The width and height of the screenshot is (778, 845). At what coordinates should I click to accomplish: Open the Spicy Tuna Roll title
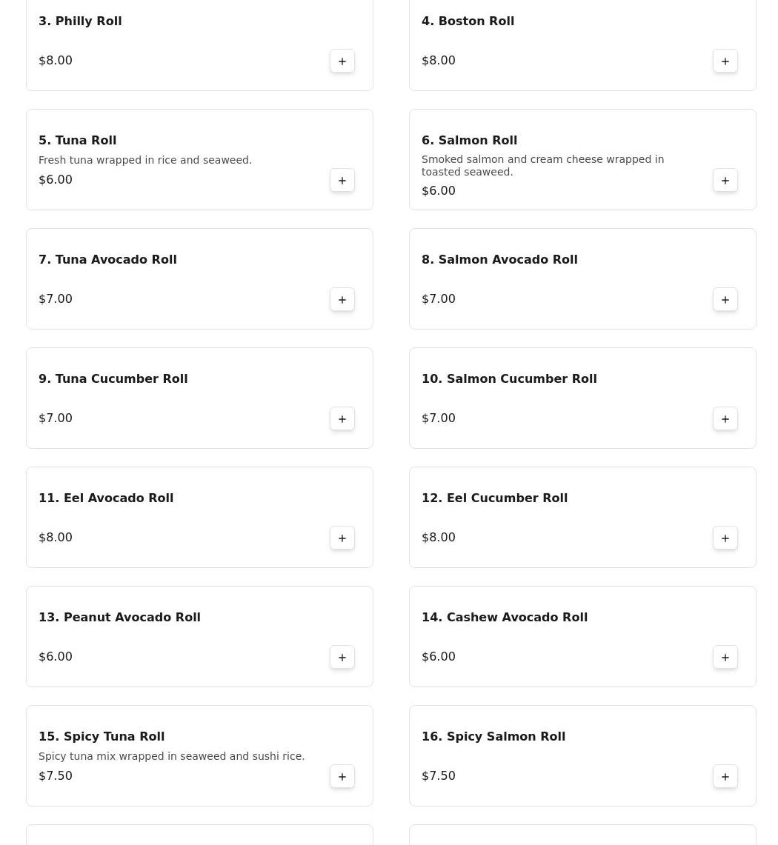pos(102,737)
